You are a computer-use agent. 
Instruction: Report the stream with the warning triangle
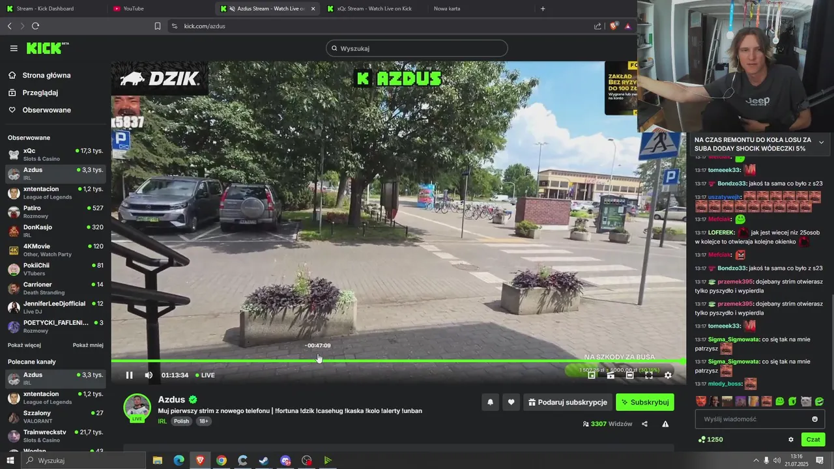coord(665,424)
